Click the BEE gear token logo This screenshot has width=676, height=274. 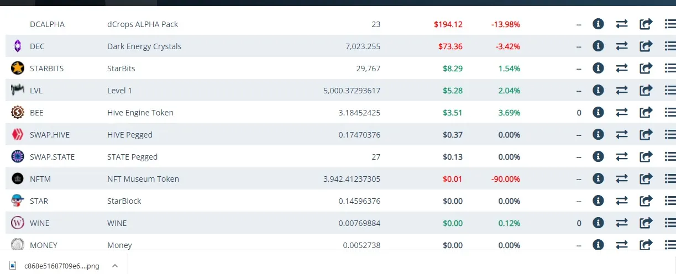pos(18,113)
